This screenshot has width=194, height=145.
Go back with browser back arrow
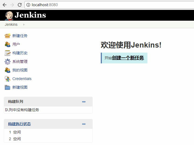[5, 5]
